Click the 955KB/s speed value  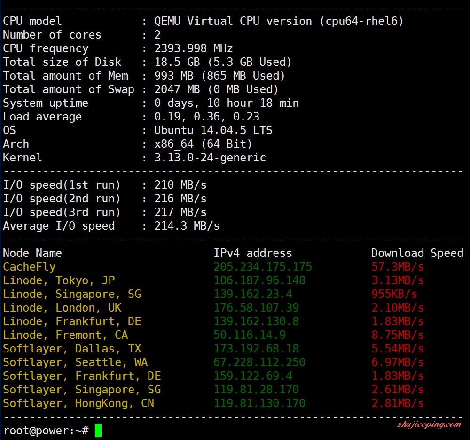point(394,294)
